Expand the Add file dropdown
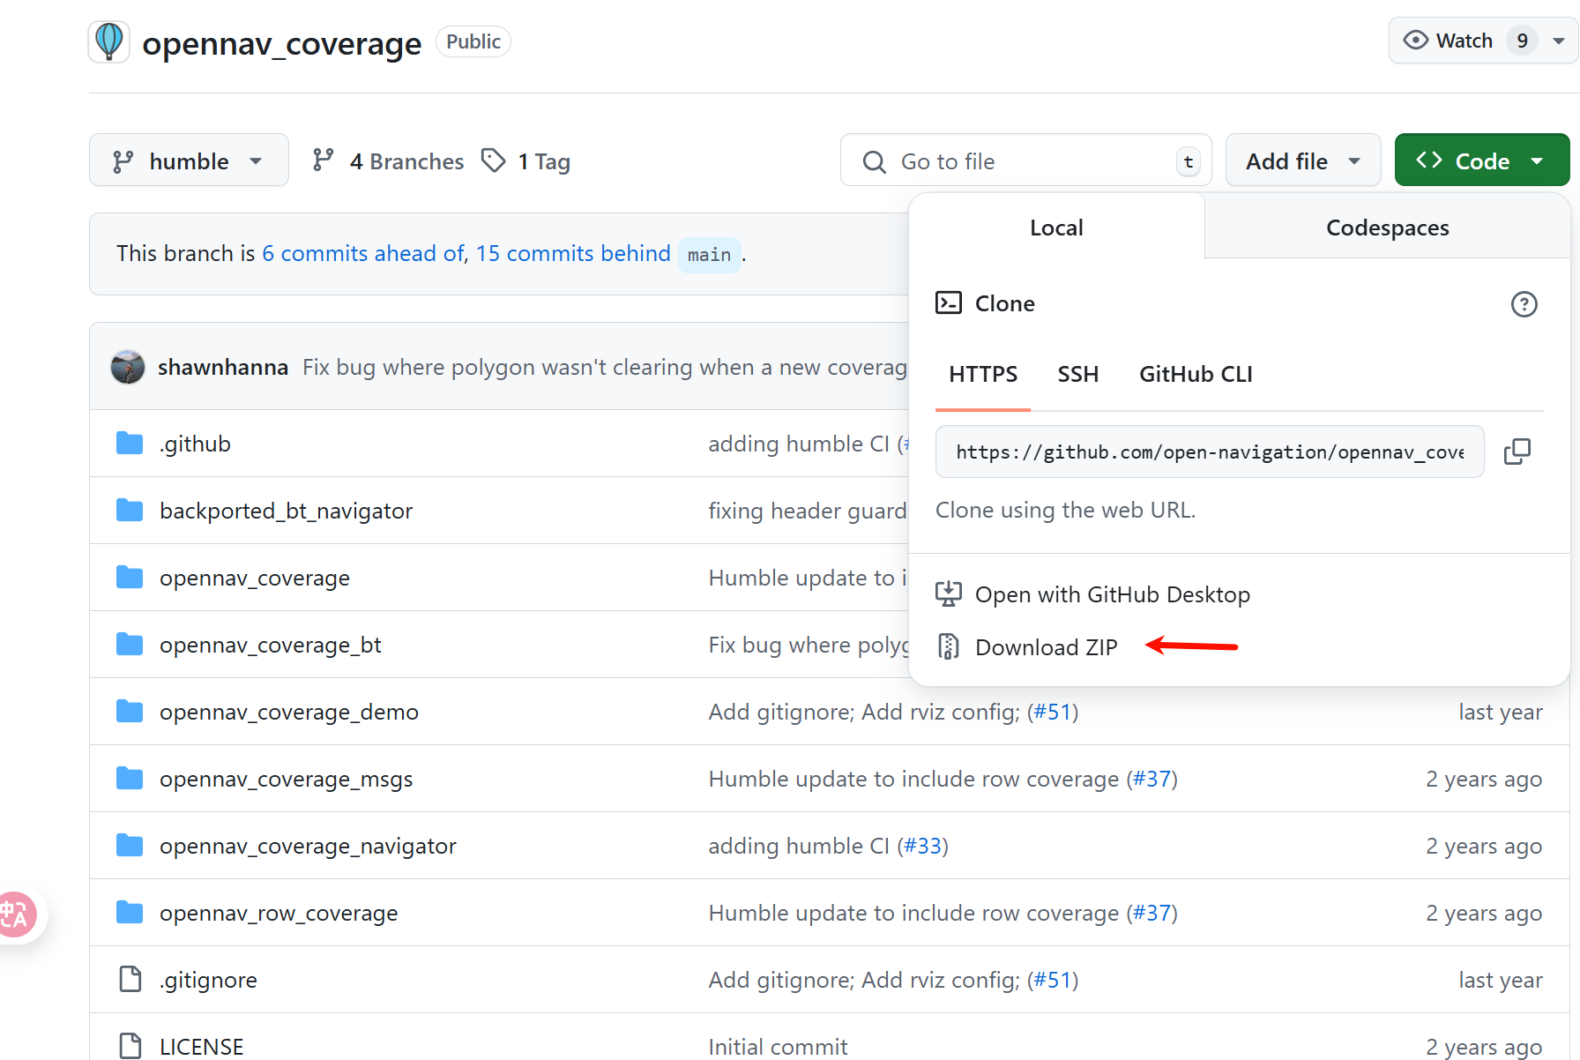1580x1060 pixels. [1303, 160]
